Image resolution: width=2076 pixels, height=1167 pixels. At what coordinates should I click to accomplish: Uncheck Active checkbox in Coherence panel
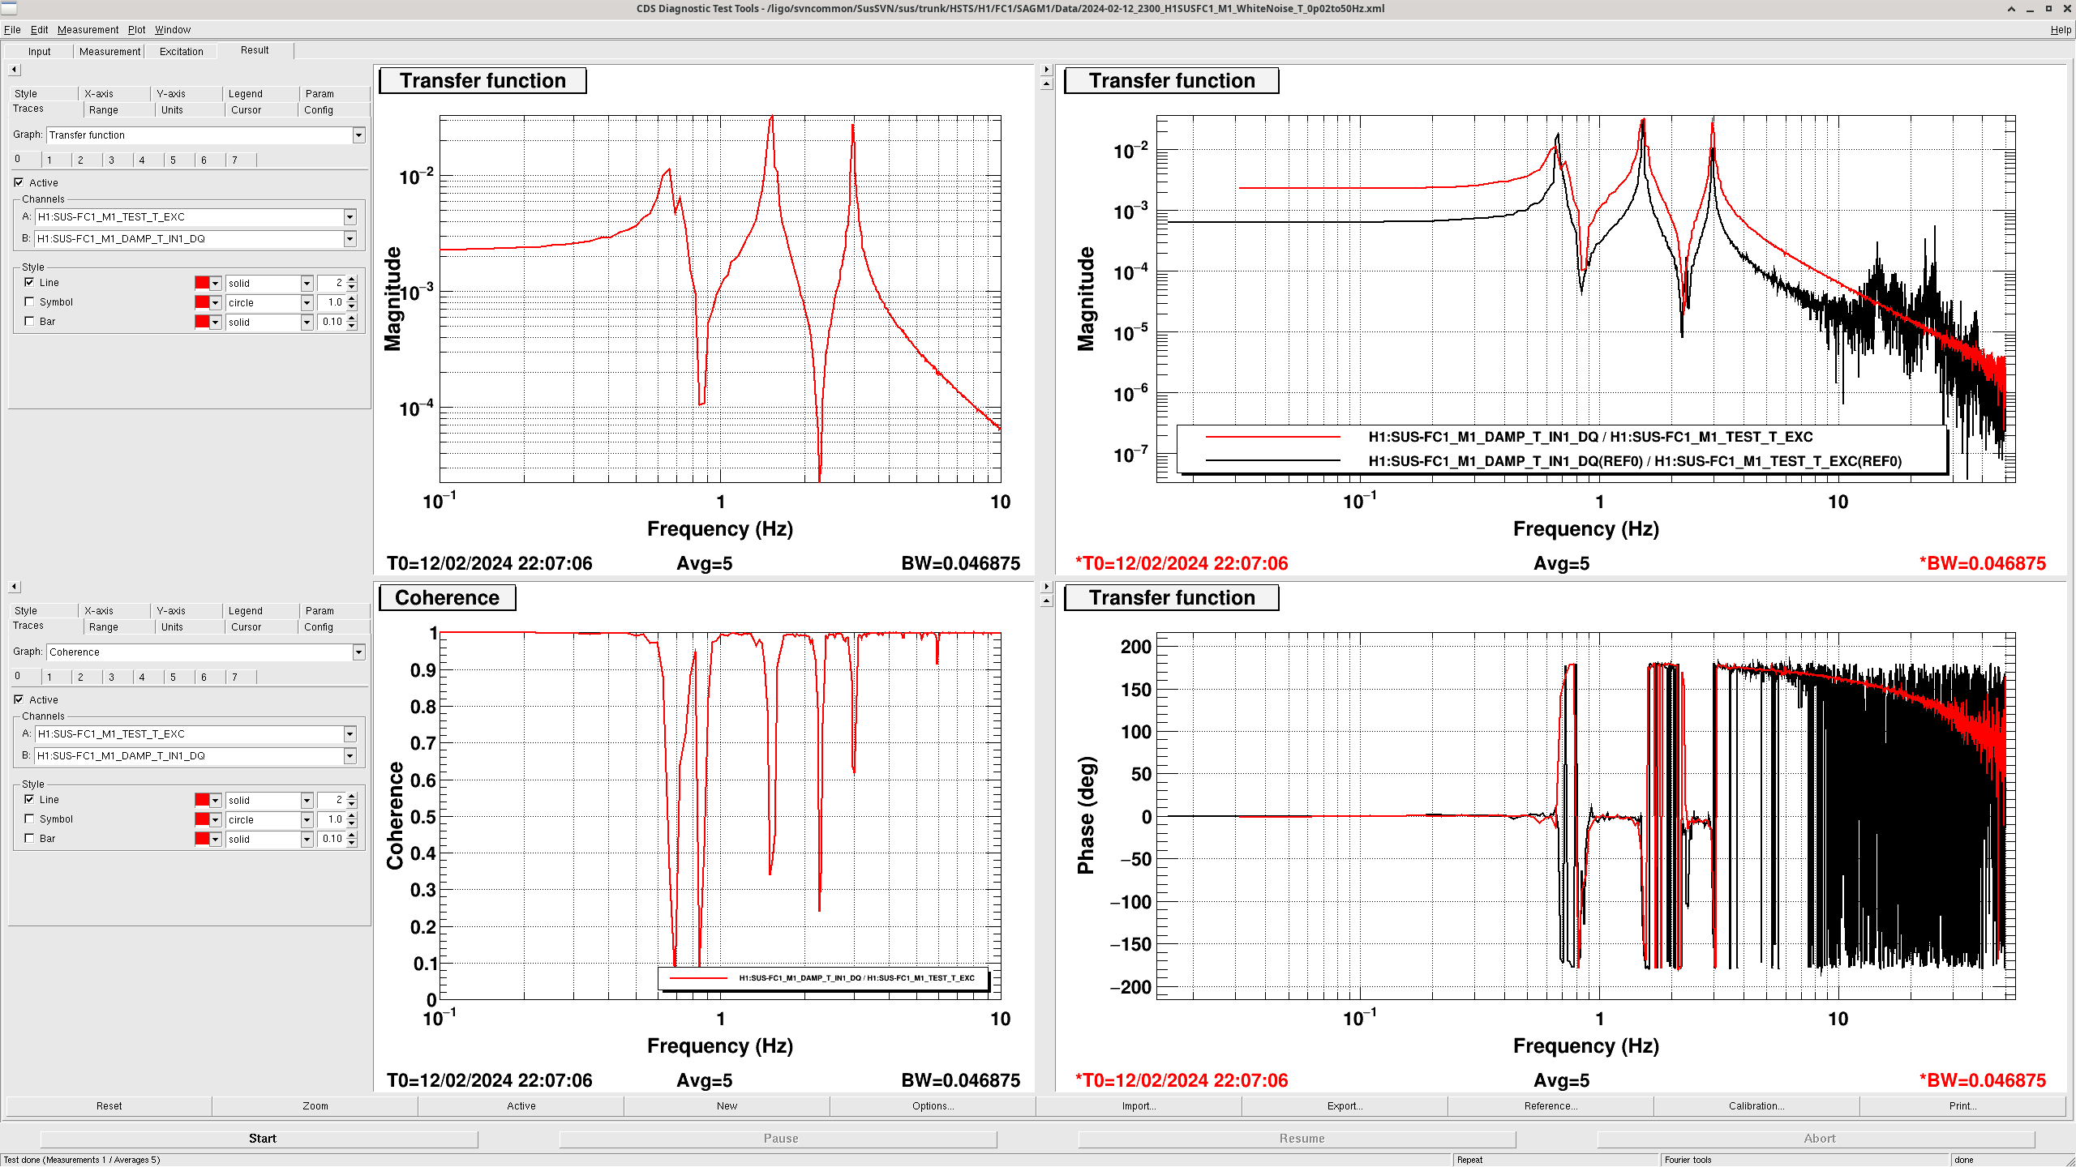point(19,699)
